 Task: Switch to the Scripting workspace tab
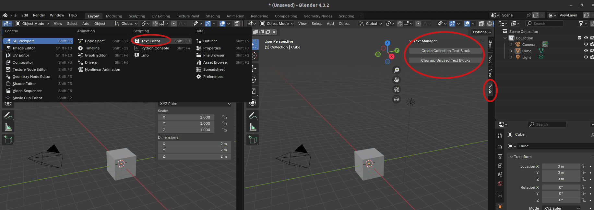click(346, 16)
